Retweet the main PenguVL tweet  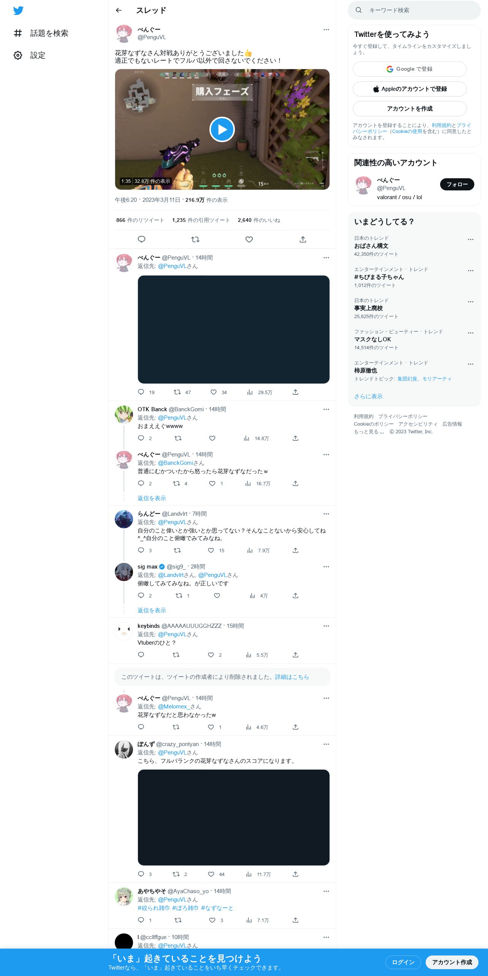(x=195, y=239)
